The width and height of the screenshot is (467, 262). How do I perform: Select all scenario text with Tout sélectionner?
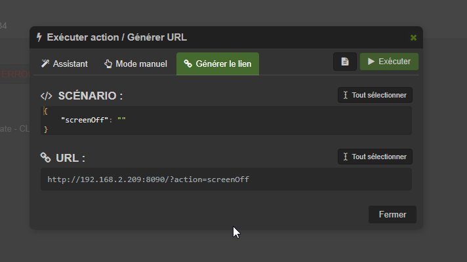tap(375, 95)
